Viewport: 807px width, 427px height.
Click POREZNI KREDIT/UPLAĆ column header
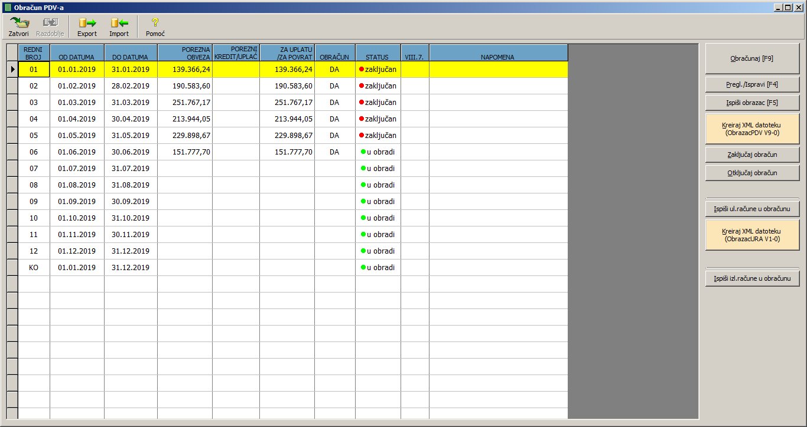236,53
